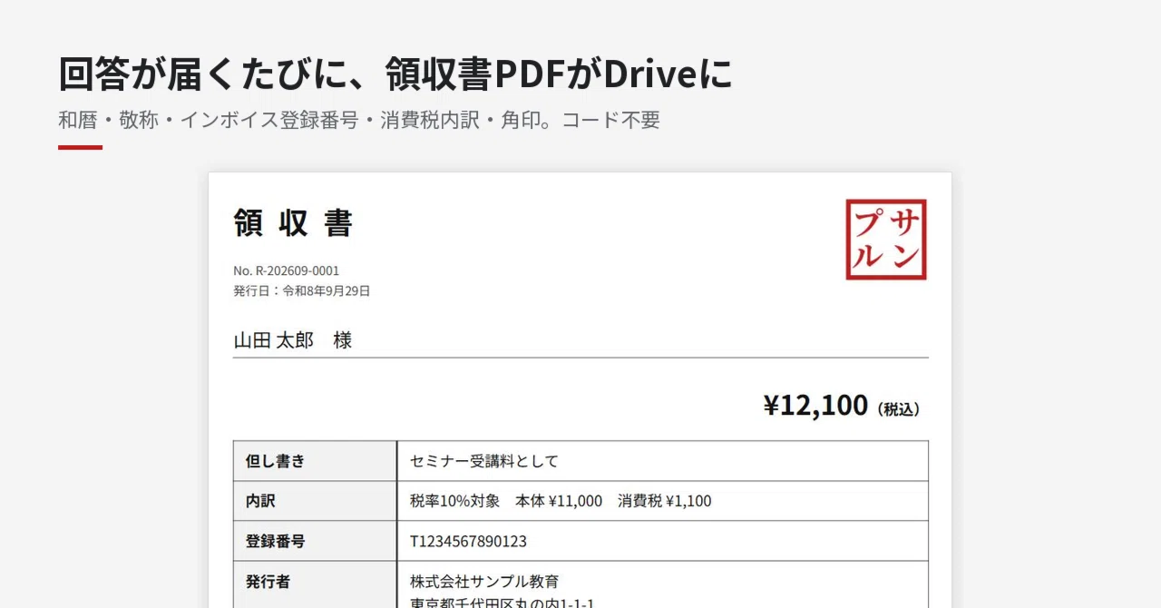
Task: Click the (税込) label beside the amount
Action: coord(899,409)
